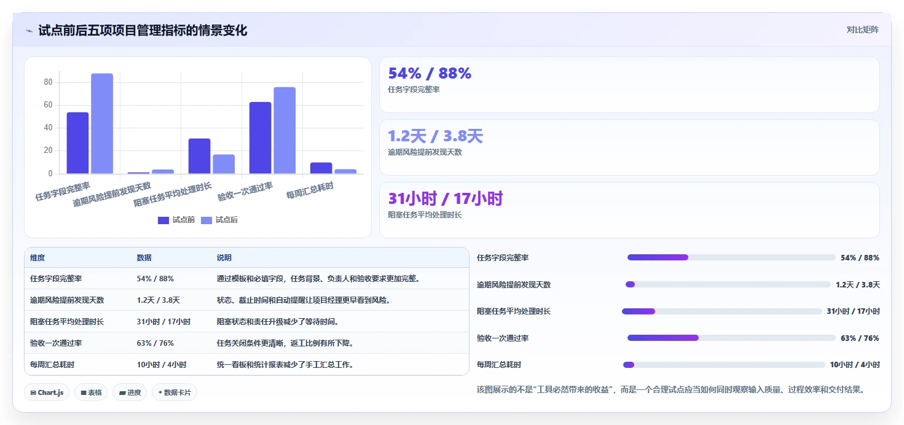Click description 阻塞状态和责任升级减少了等待时间
The image size is (904, 425).
[x=278, y=322]
